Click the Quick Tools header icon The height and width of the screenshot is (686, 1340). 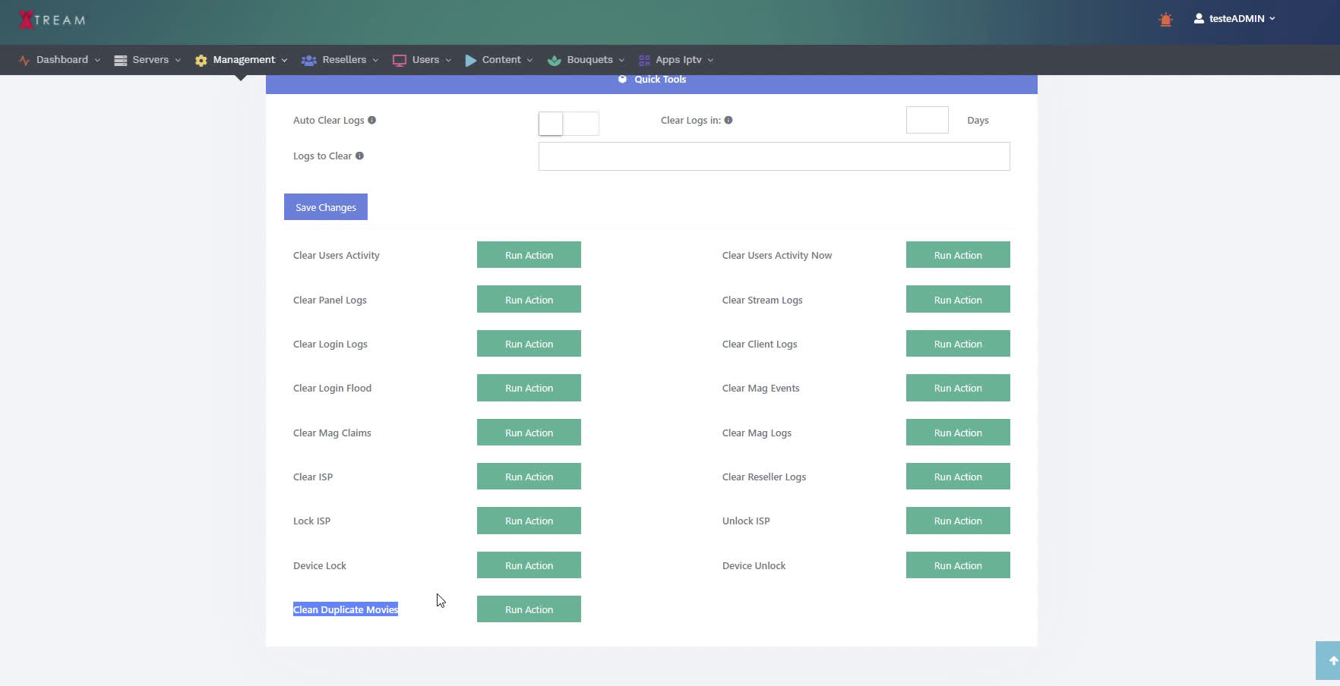pos(622,79)
